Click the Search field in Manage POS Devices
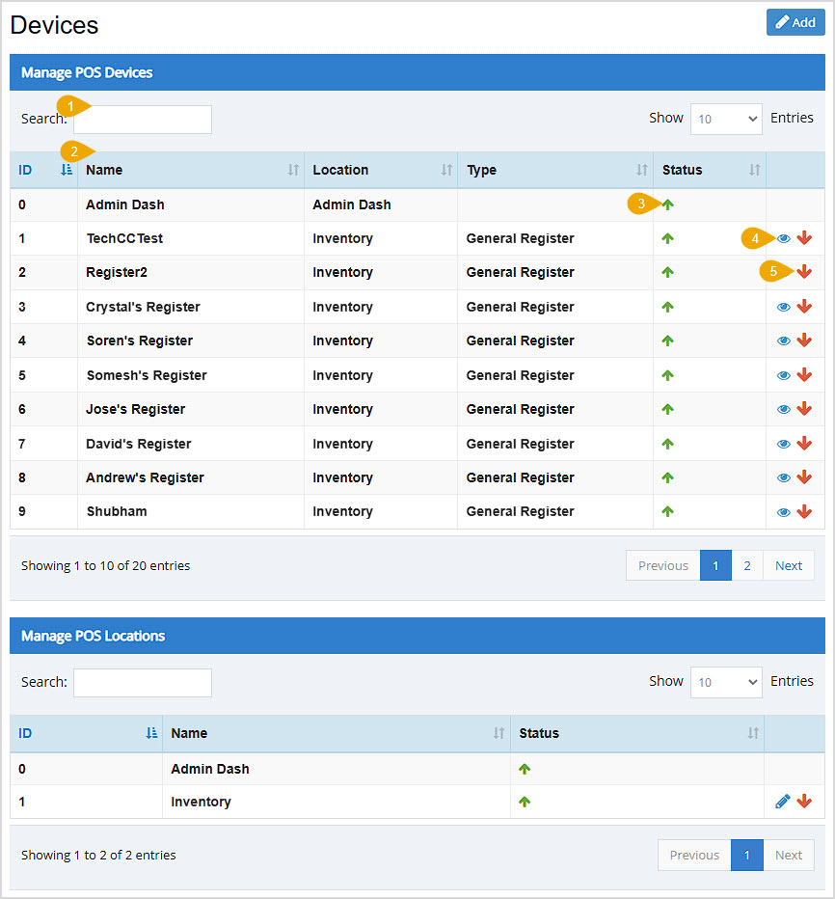 (x=142, y=119)
